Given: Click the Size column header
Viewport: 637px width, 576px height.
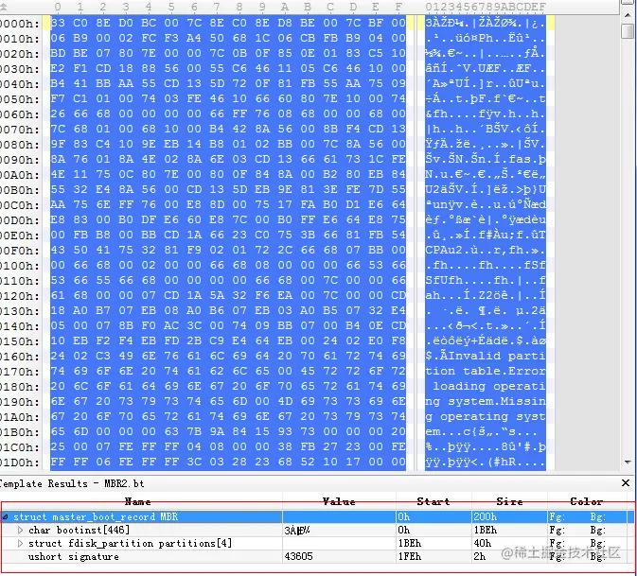Looking at the screenshot, I should click(x=509, y=501).
